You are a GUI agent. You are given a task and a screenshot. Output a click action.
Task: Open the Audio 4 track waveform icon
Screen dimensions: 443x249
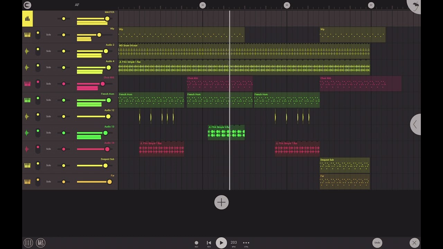(27, 67)
